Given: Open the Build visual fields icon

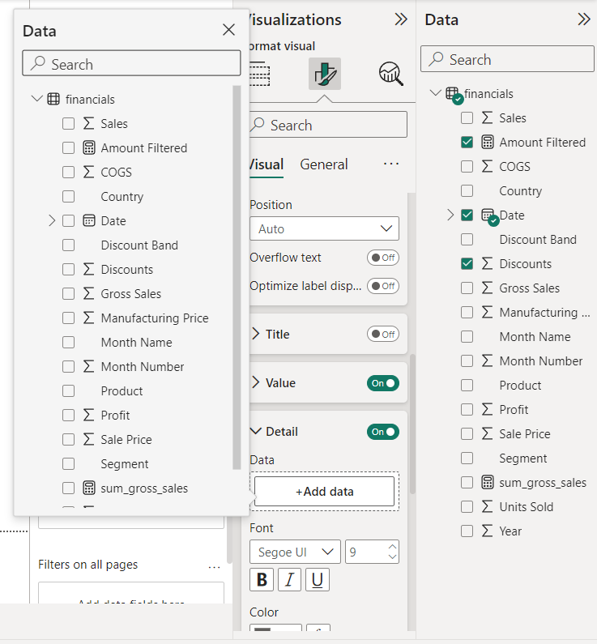Looking at the screenshot, I should [x=259, y=74].
